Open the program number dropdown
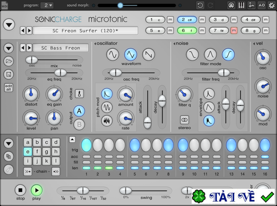Viewport: 277px width, 206px height. (x=48, y=5)
